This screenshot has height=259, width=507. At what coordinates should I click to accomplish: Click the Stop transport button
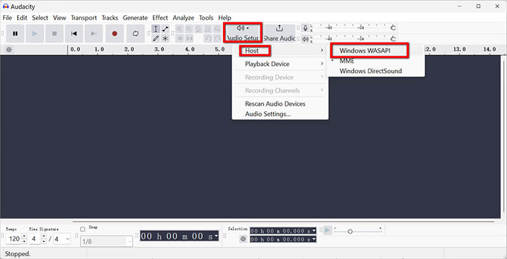click(x=55, y=34)
